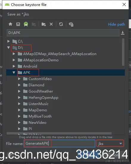Delete selected item with X icon
The width and height of the screenshot is (131, 164).
pyautogui.click(x=51, y=24)
